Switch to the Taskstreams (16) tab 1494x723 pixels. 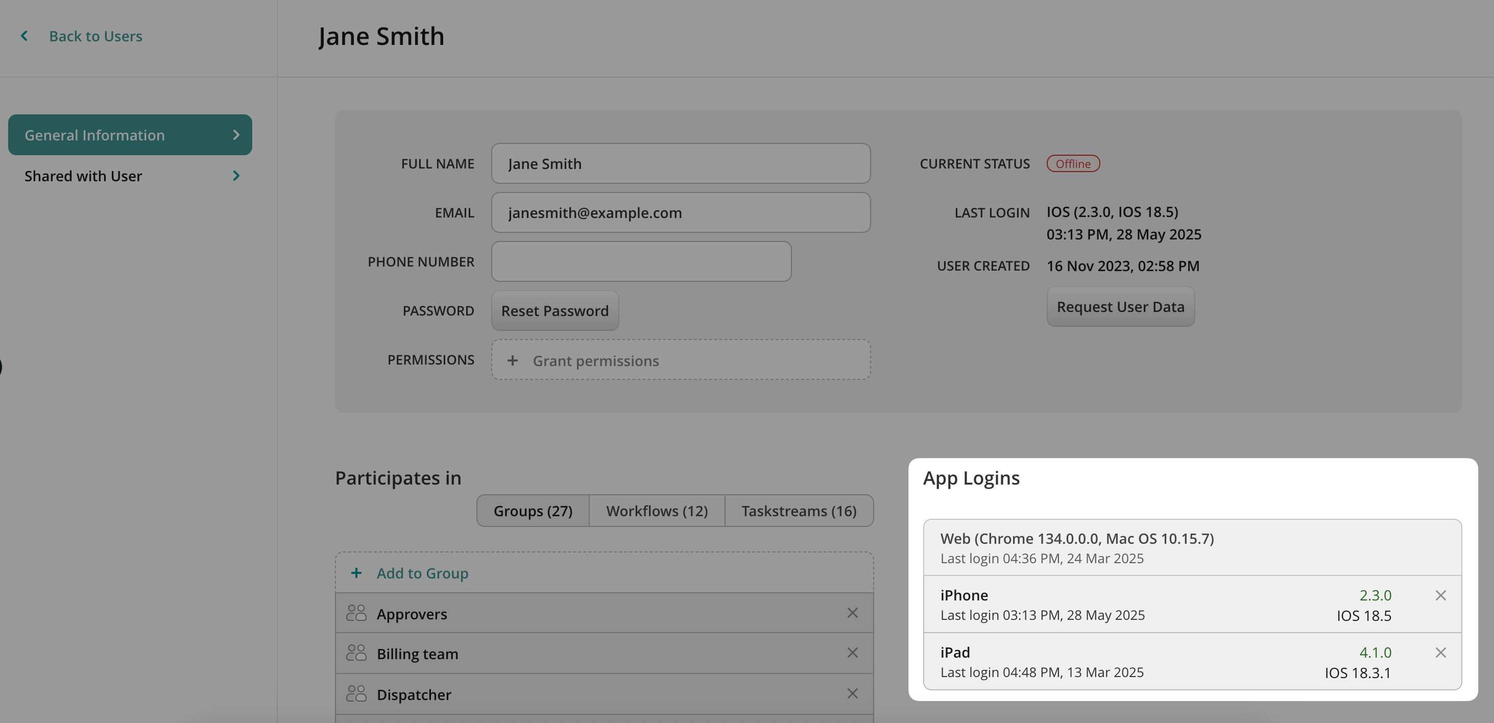click(798, 511)
